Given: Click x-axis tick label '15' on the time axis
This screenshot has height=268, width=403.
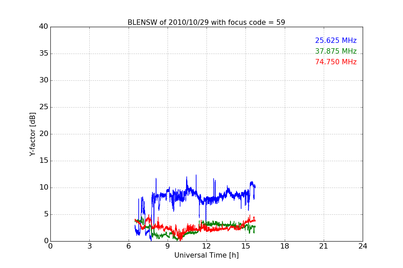Looking at the screenshot, I should tap(245, 246).
